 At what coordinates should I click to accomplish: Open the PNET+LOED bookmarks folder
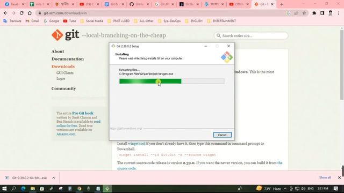point(119,21)
